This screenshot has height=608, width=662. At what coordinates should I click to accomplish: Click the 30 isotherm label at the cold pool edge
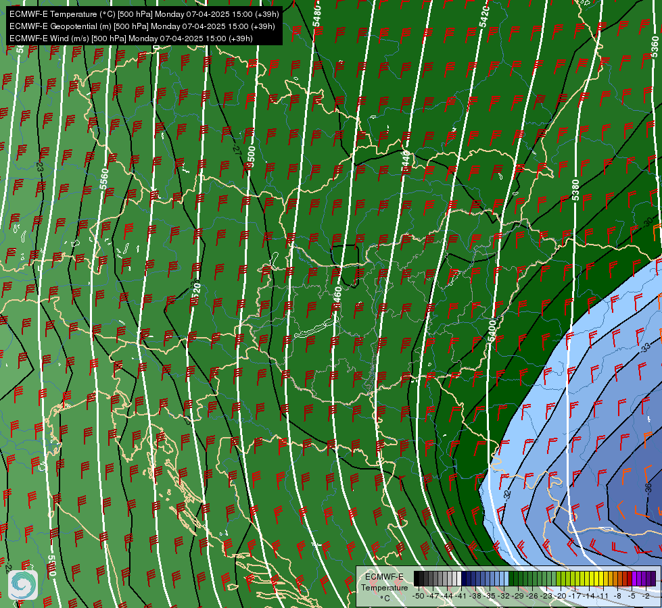(x=648, y=222)
